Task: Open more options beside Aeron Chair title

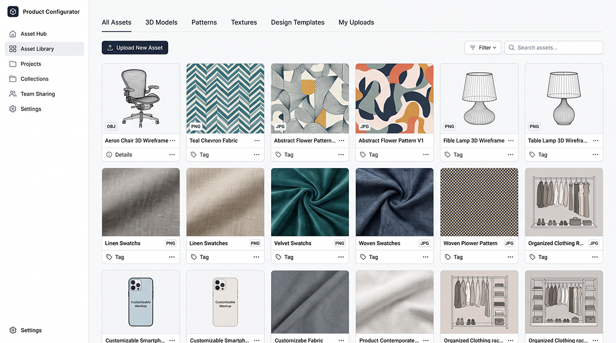Action: (172, 141)
